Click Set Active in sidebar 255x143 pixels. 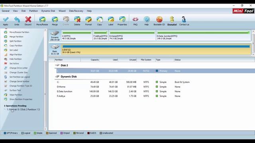(14, 64)
